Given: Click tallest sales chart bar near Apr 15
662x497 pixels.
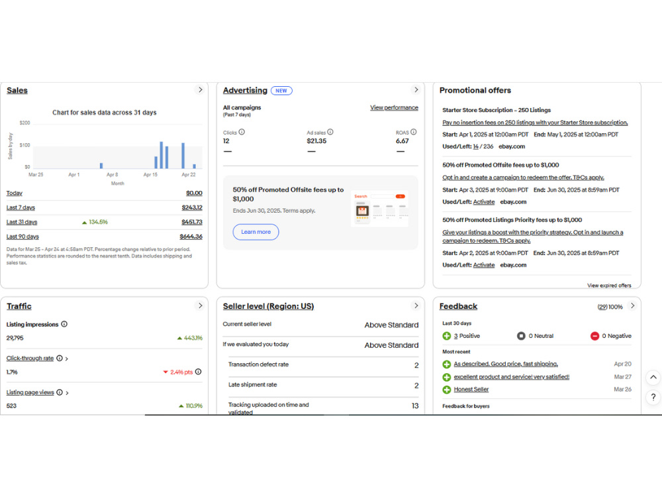Looking at the screenshot, I should pos(162,155).
